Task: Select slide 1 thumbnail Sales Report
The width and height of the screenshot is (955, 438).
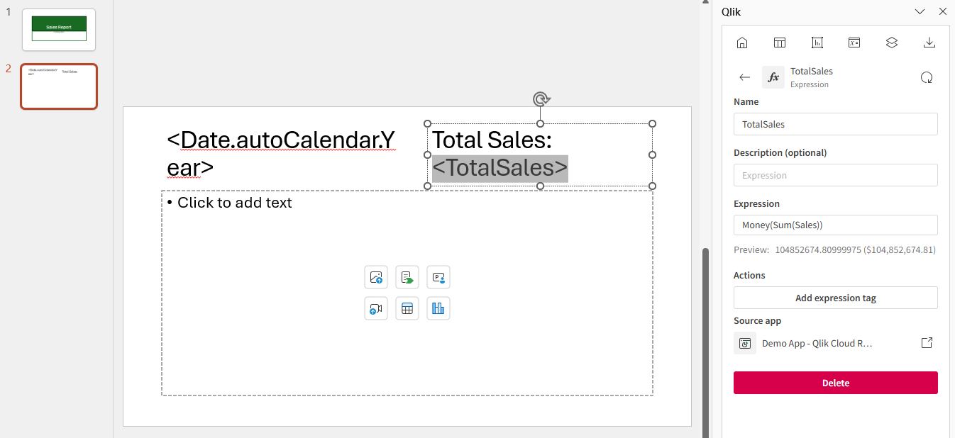Action: tap(59, 29)
